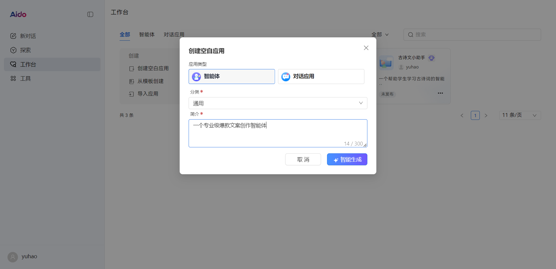Image resolution: width=556 pixels, height=269 pixels.
Task: Click the 取消 button to cancel
Action: tap(303, 159)
